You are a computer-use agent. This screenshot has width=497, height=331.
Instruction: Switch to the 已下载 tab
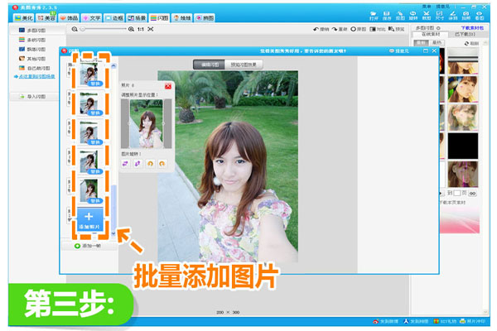(x=465, y=34)
